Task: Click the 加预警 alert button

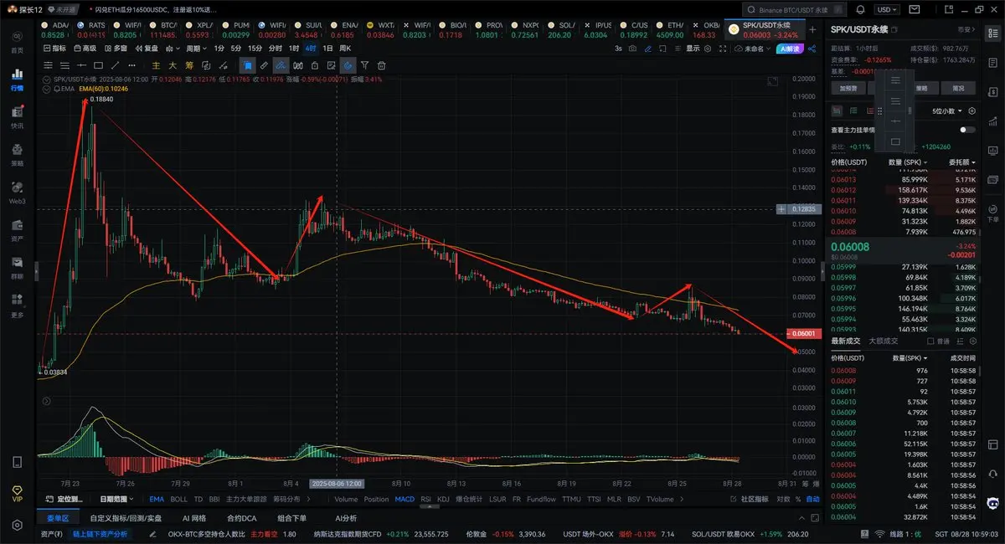Action: click(x=847, y=88)
